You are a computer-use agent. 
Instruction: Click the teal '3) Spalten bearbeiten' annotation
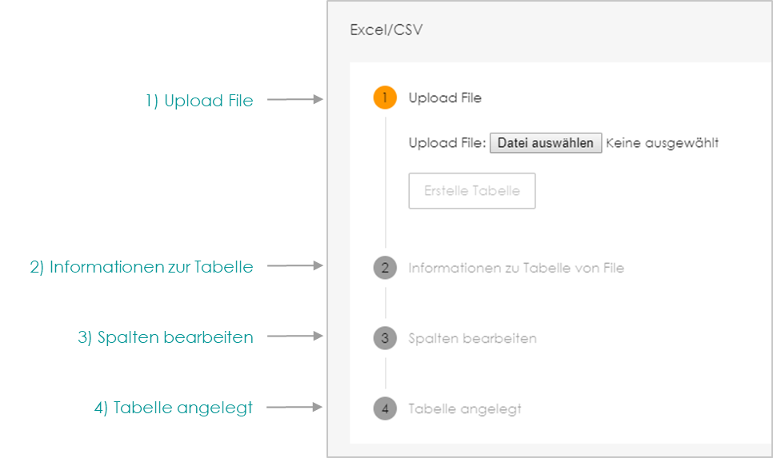click(x=166, y=337)
